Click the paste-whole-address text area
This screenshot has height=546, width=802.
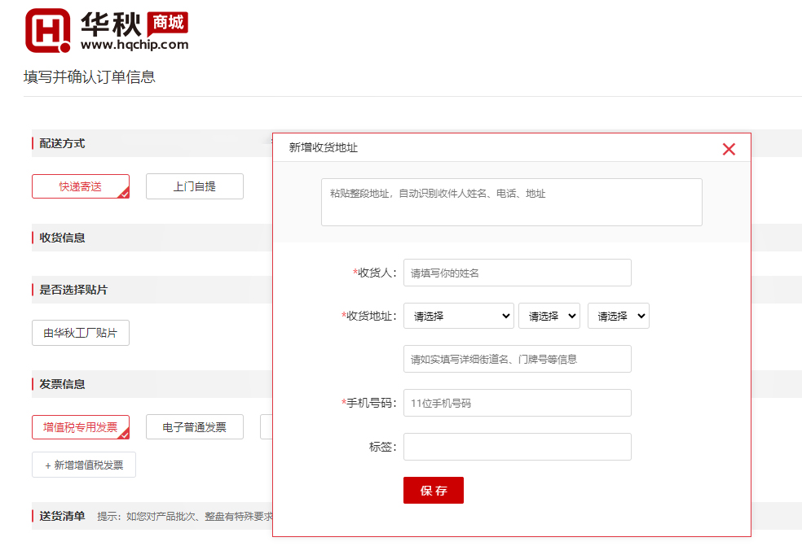point(511,202)
